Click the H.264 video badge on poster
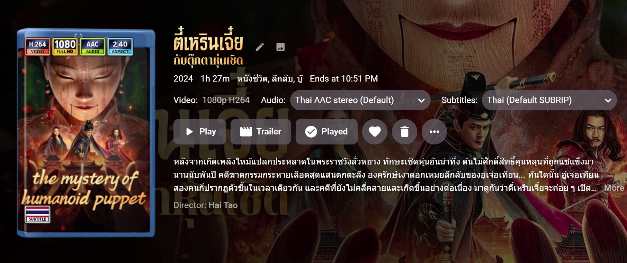 coord(37,47)
